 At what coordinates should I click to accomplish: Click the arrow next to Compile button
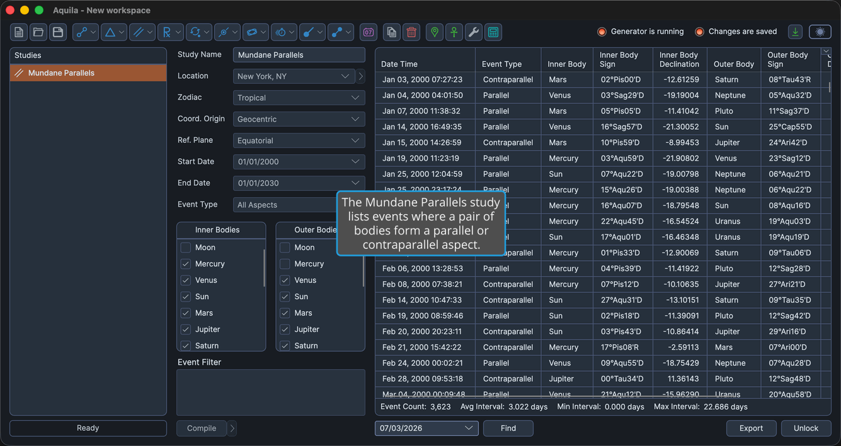(x=232, y=428)
